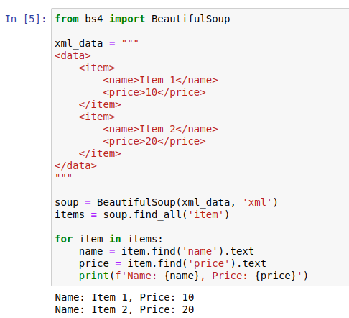Click the In [5] cell prompt
This screenshot has width=349, height=318.
(x=26, y=19)
